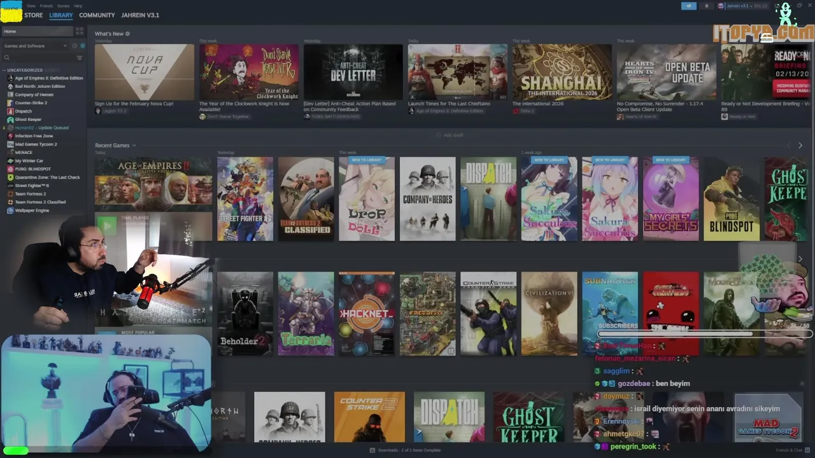
Task: Open the Subnautica cover art
Action: pyautogui.click(x=610, y=314)
